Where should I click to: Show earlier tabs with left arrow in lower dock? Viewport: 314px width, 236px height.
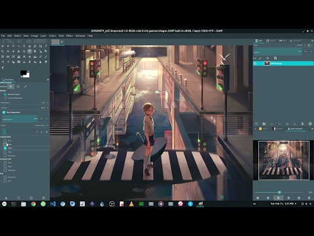(255, 129)
